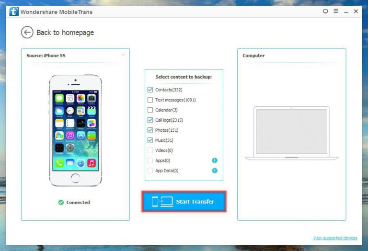Click the green Connected status checkmark
The image size is (368, 251).
(x=61, y=203)
